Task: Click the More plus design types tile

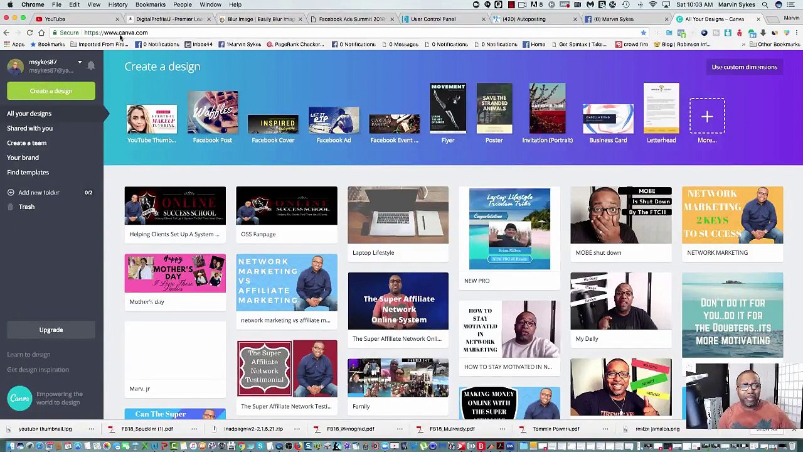Action: [x=707, y=117]
